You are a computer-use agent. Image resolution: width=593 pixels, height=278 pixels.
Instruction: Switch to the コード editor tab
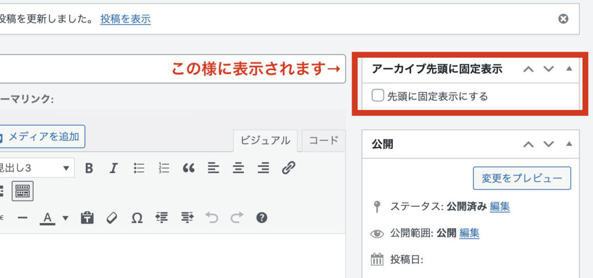click(x=324, y=141)
